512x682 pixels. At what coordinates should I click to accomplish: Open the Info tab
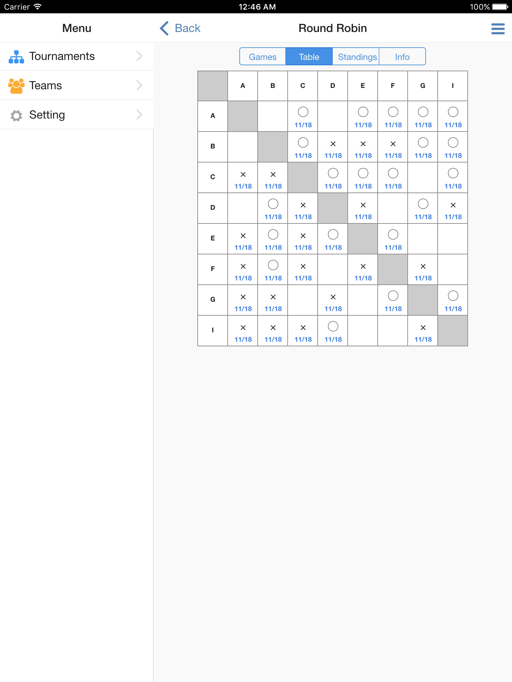[x=402, y=57]
